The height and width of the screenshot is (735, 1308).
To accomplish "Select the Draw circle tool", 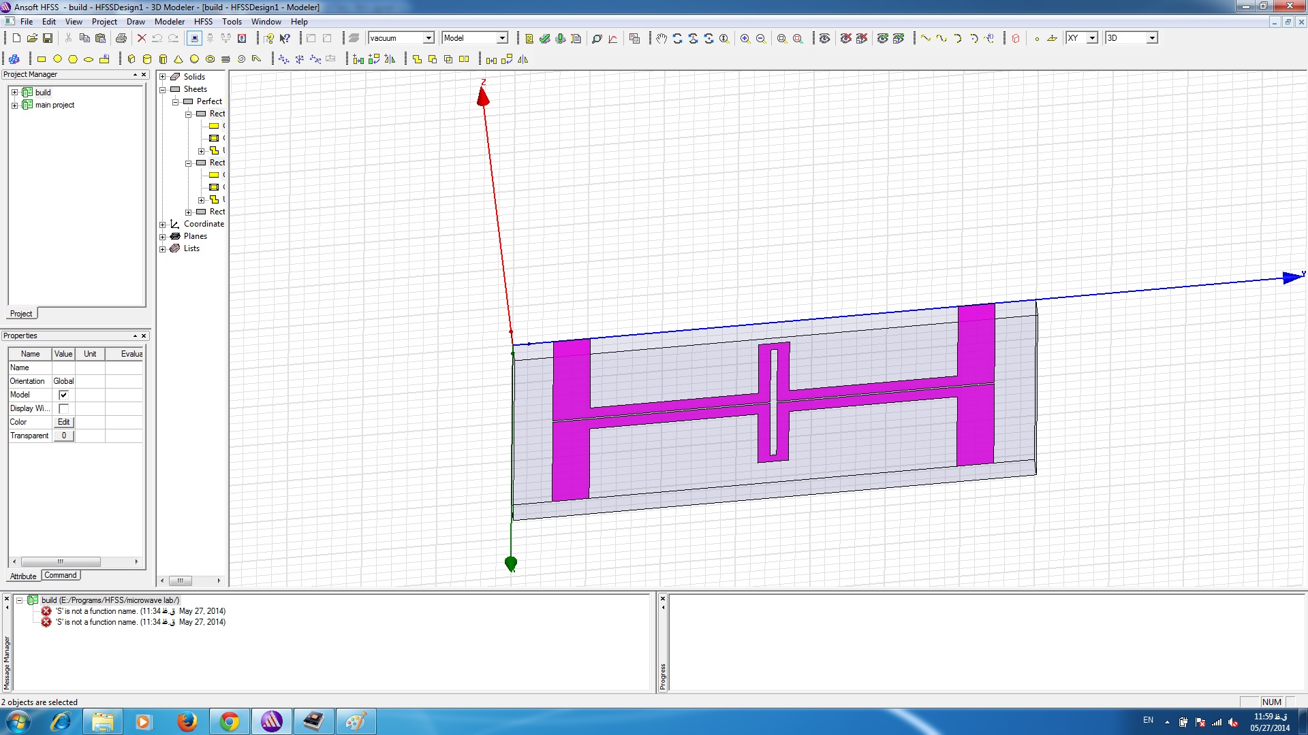I will [57, 59].
